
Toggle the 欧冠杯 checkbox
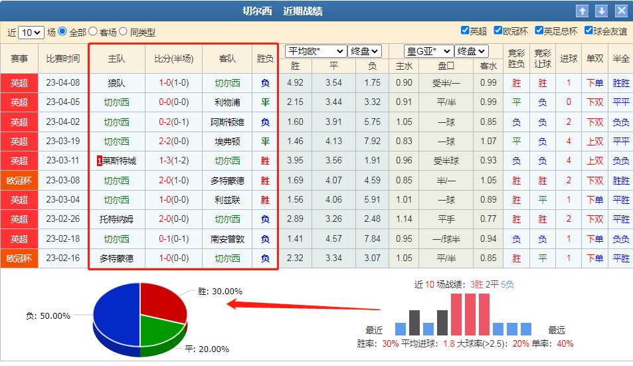[x=497, y=31]
